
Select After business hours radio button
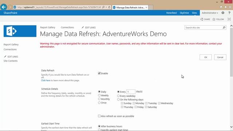click(99, 126)
